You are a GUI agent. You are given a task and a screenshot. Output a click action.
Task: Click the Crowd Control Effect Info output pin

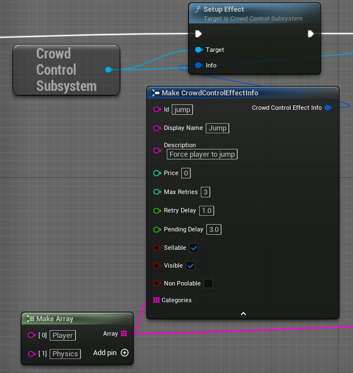328,108
